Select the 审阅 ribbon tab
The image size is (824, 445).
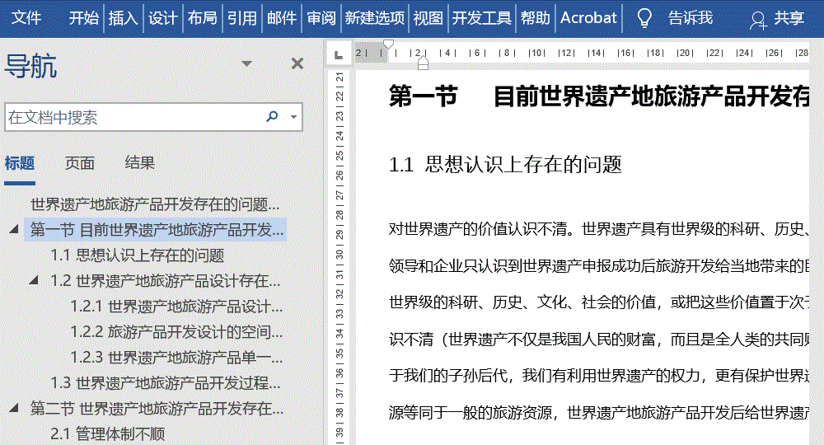click(x=321, y=18)
